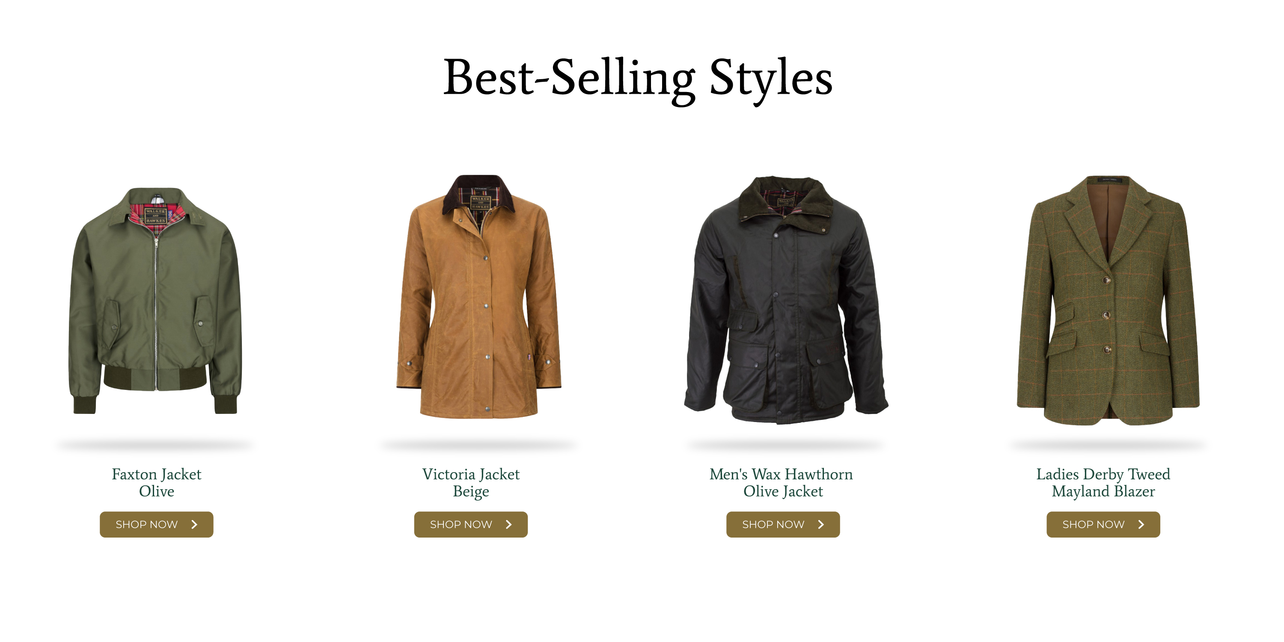Click the arrow icon in Victoria Shop Now button
This screenshot has width=1284, height=642.
(x=509, y=524)
